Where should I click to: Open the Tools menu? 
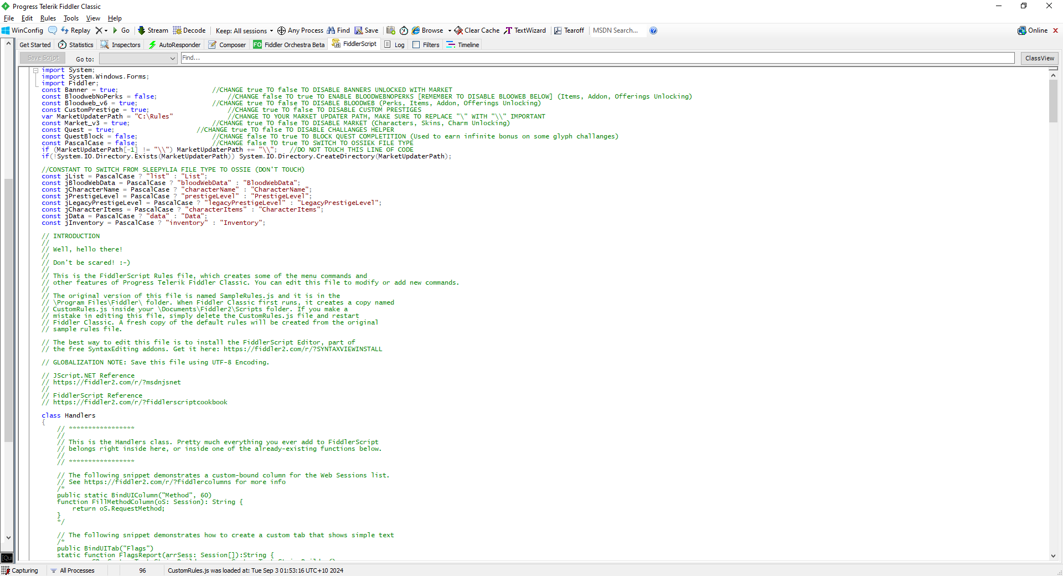pyautogui.click(x=71, y=18)
